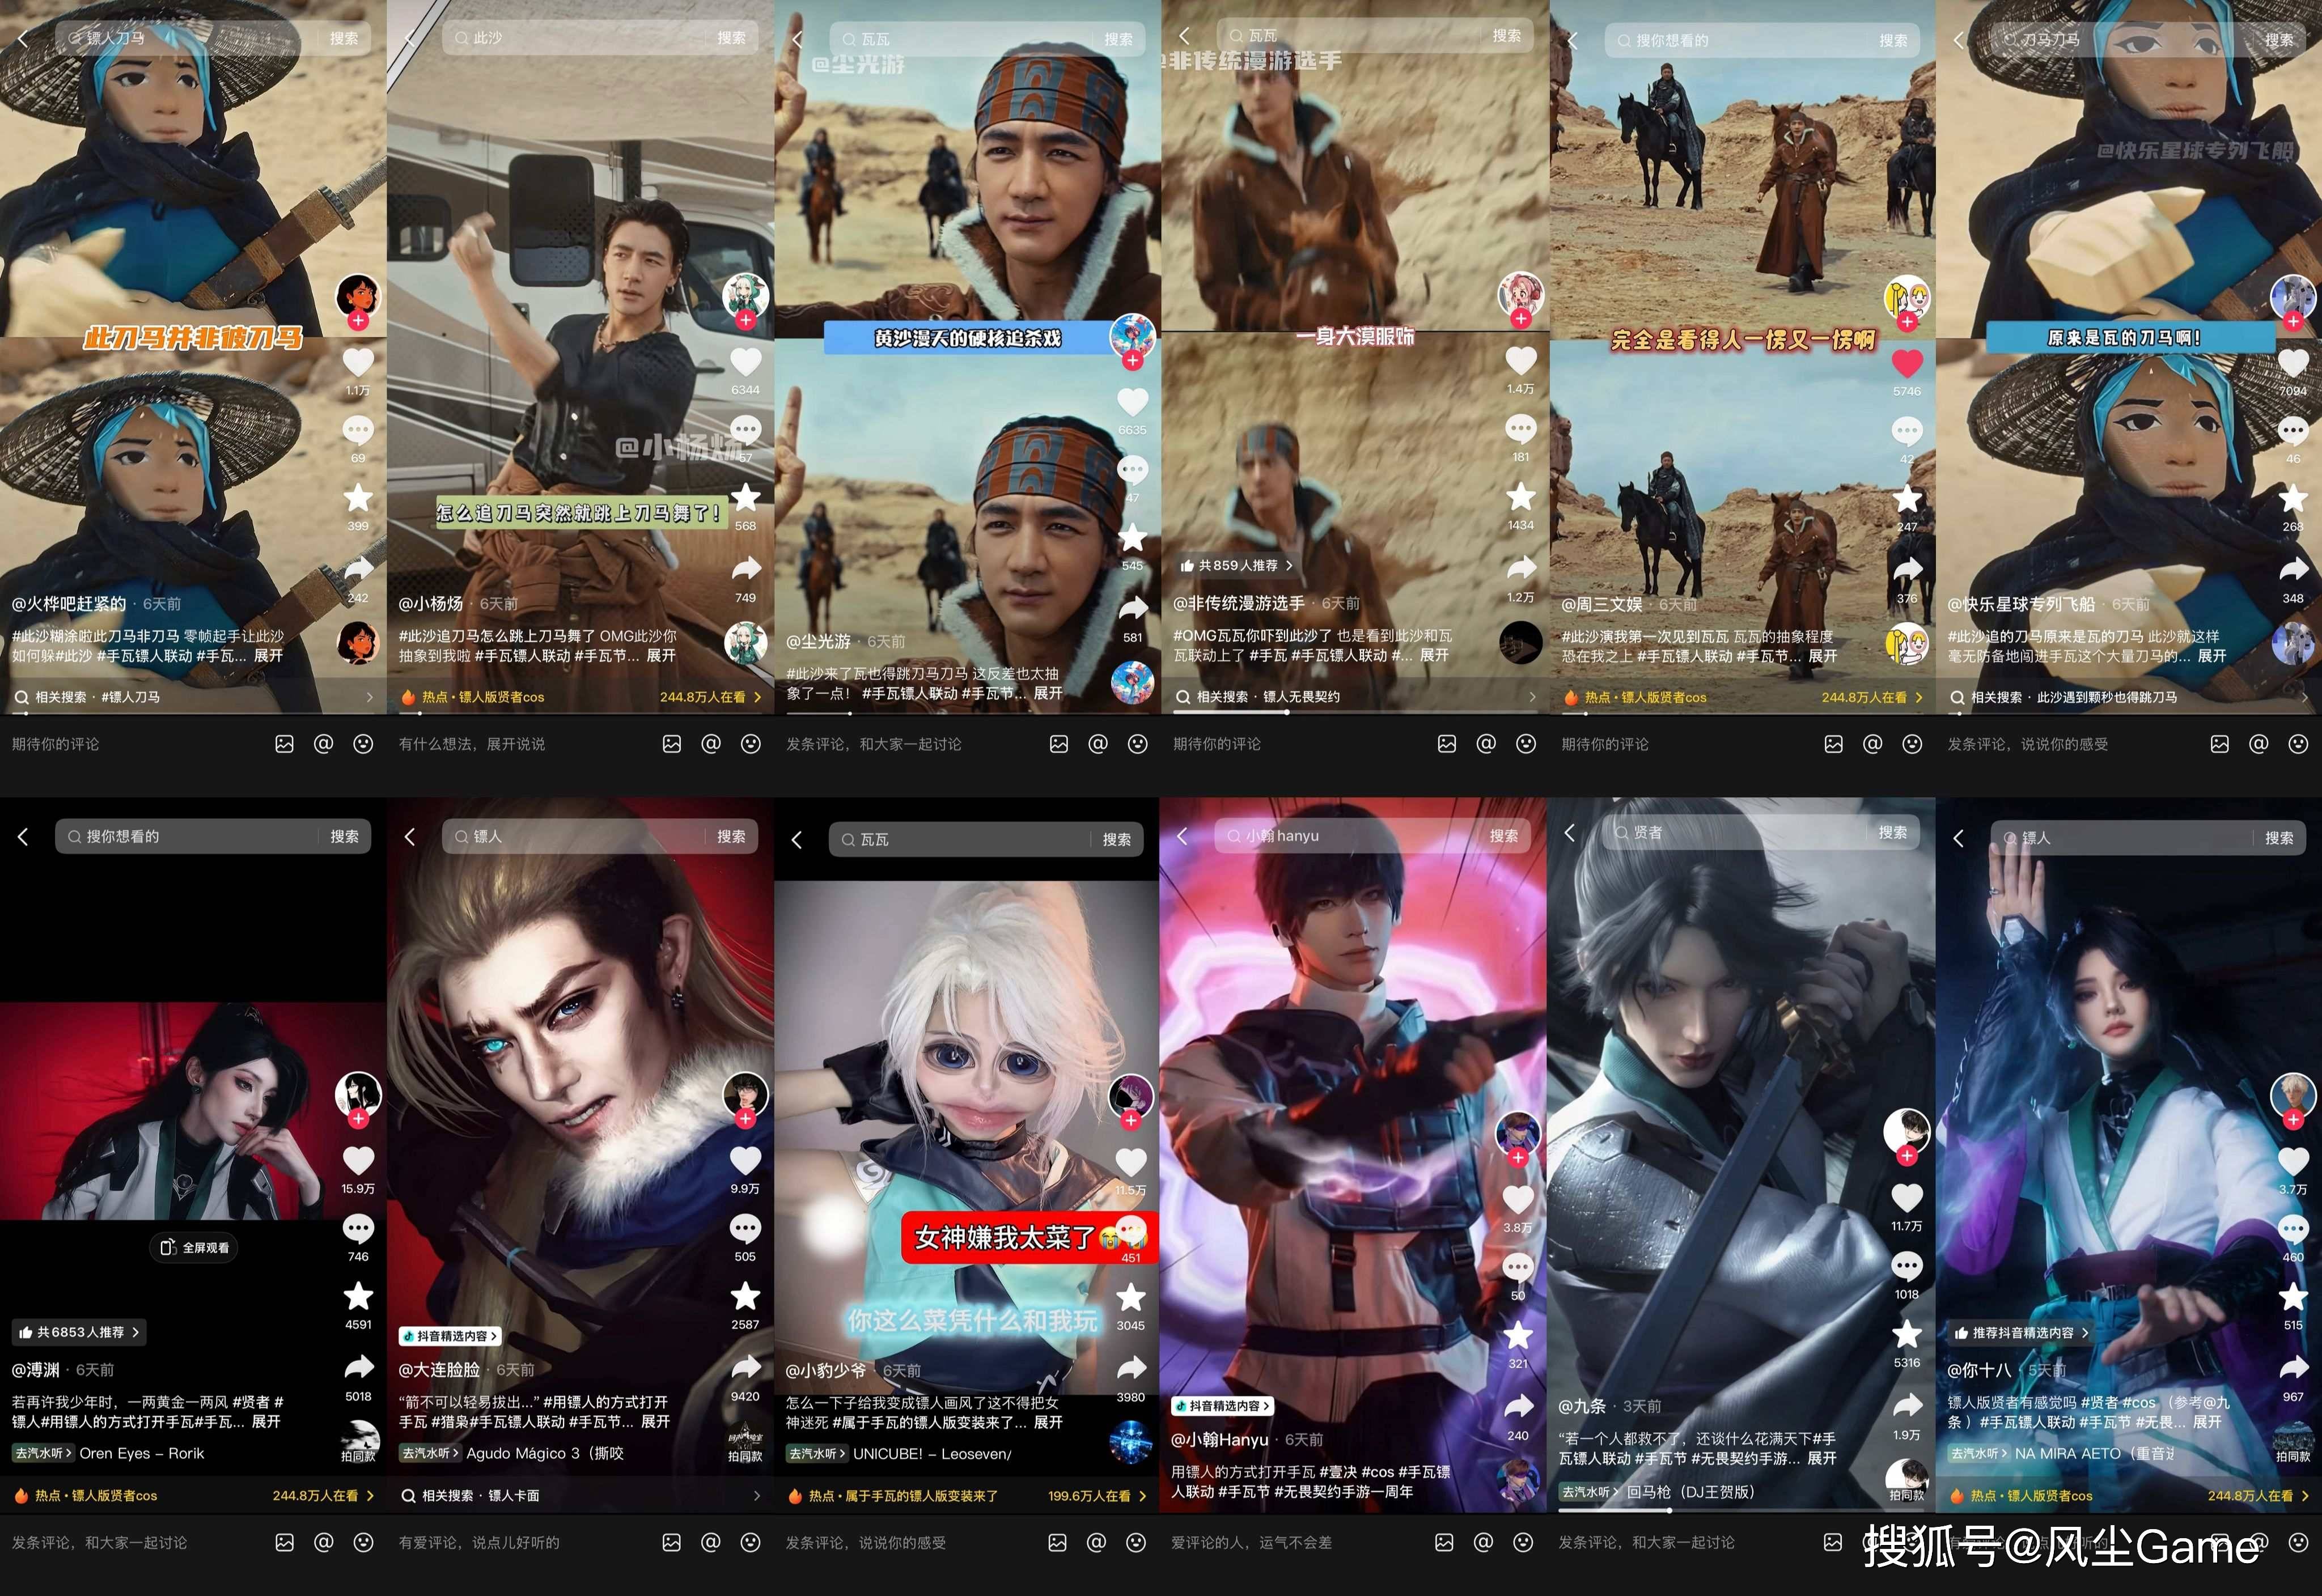Open the 181 comments on @非传统漫游选手 video

(1520, 430)
